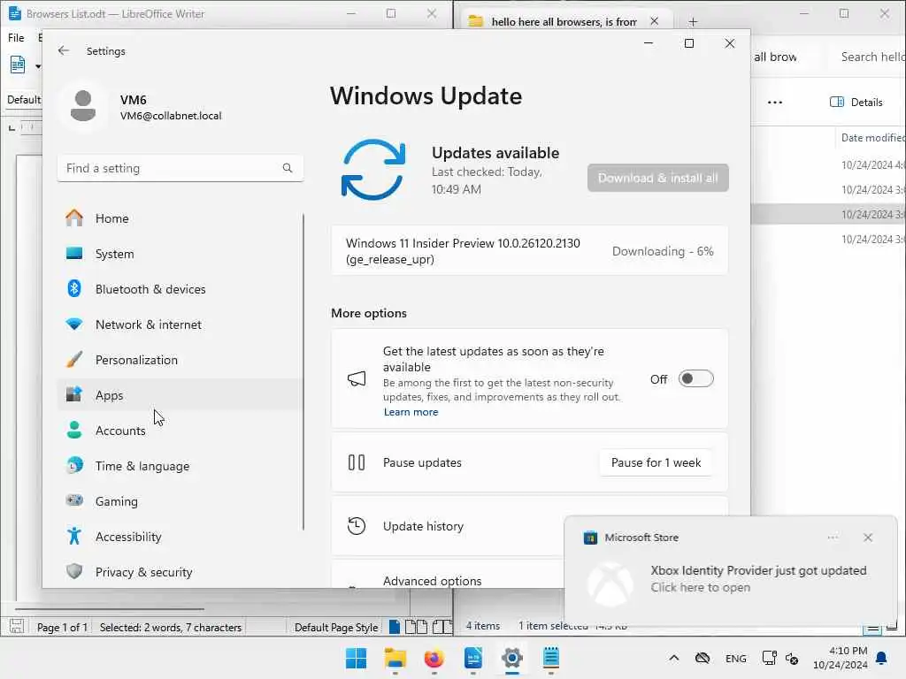This screenshot has width=906, height=679.
Task: Click the Windows Update sync arrows icon
Action: click(372, 170)
